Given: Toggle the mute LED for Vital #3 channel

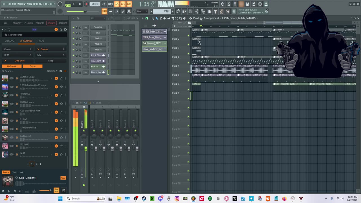Looking at the screenshot, I should [x=74, y=44].
